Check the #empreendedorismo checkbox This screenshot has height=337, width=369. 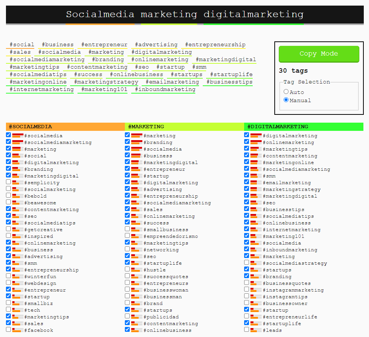(x=127, y=236)
